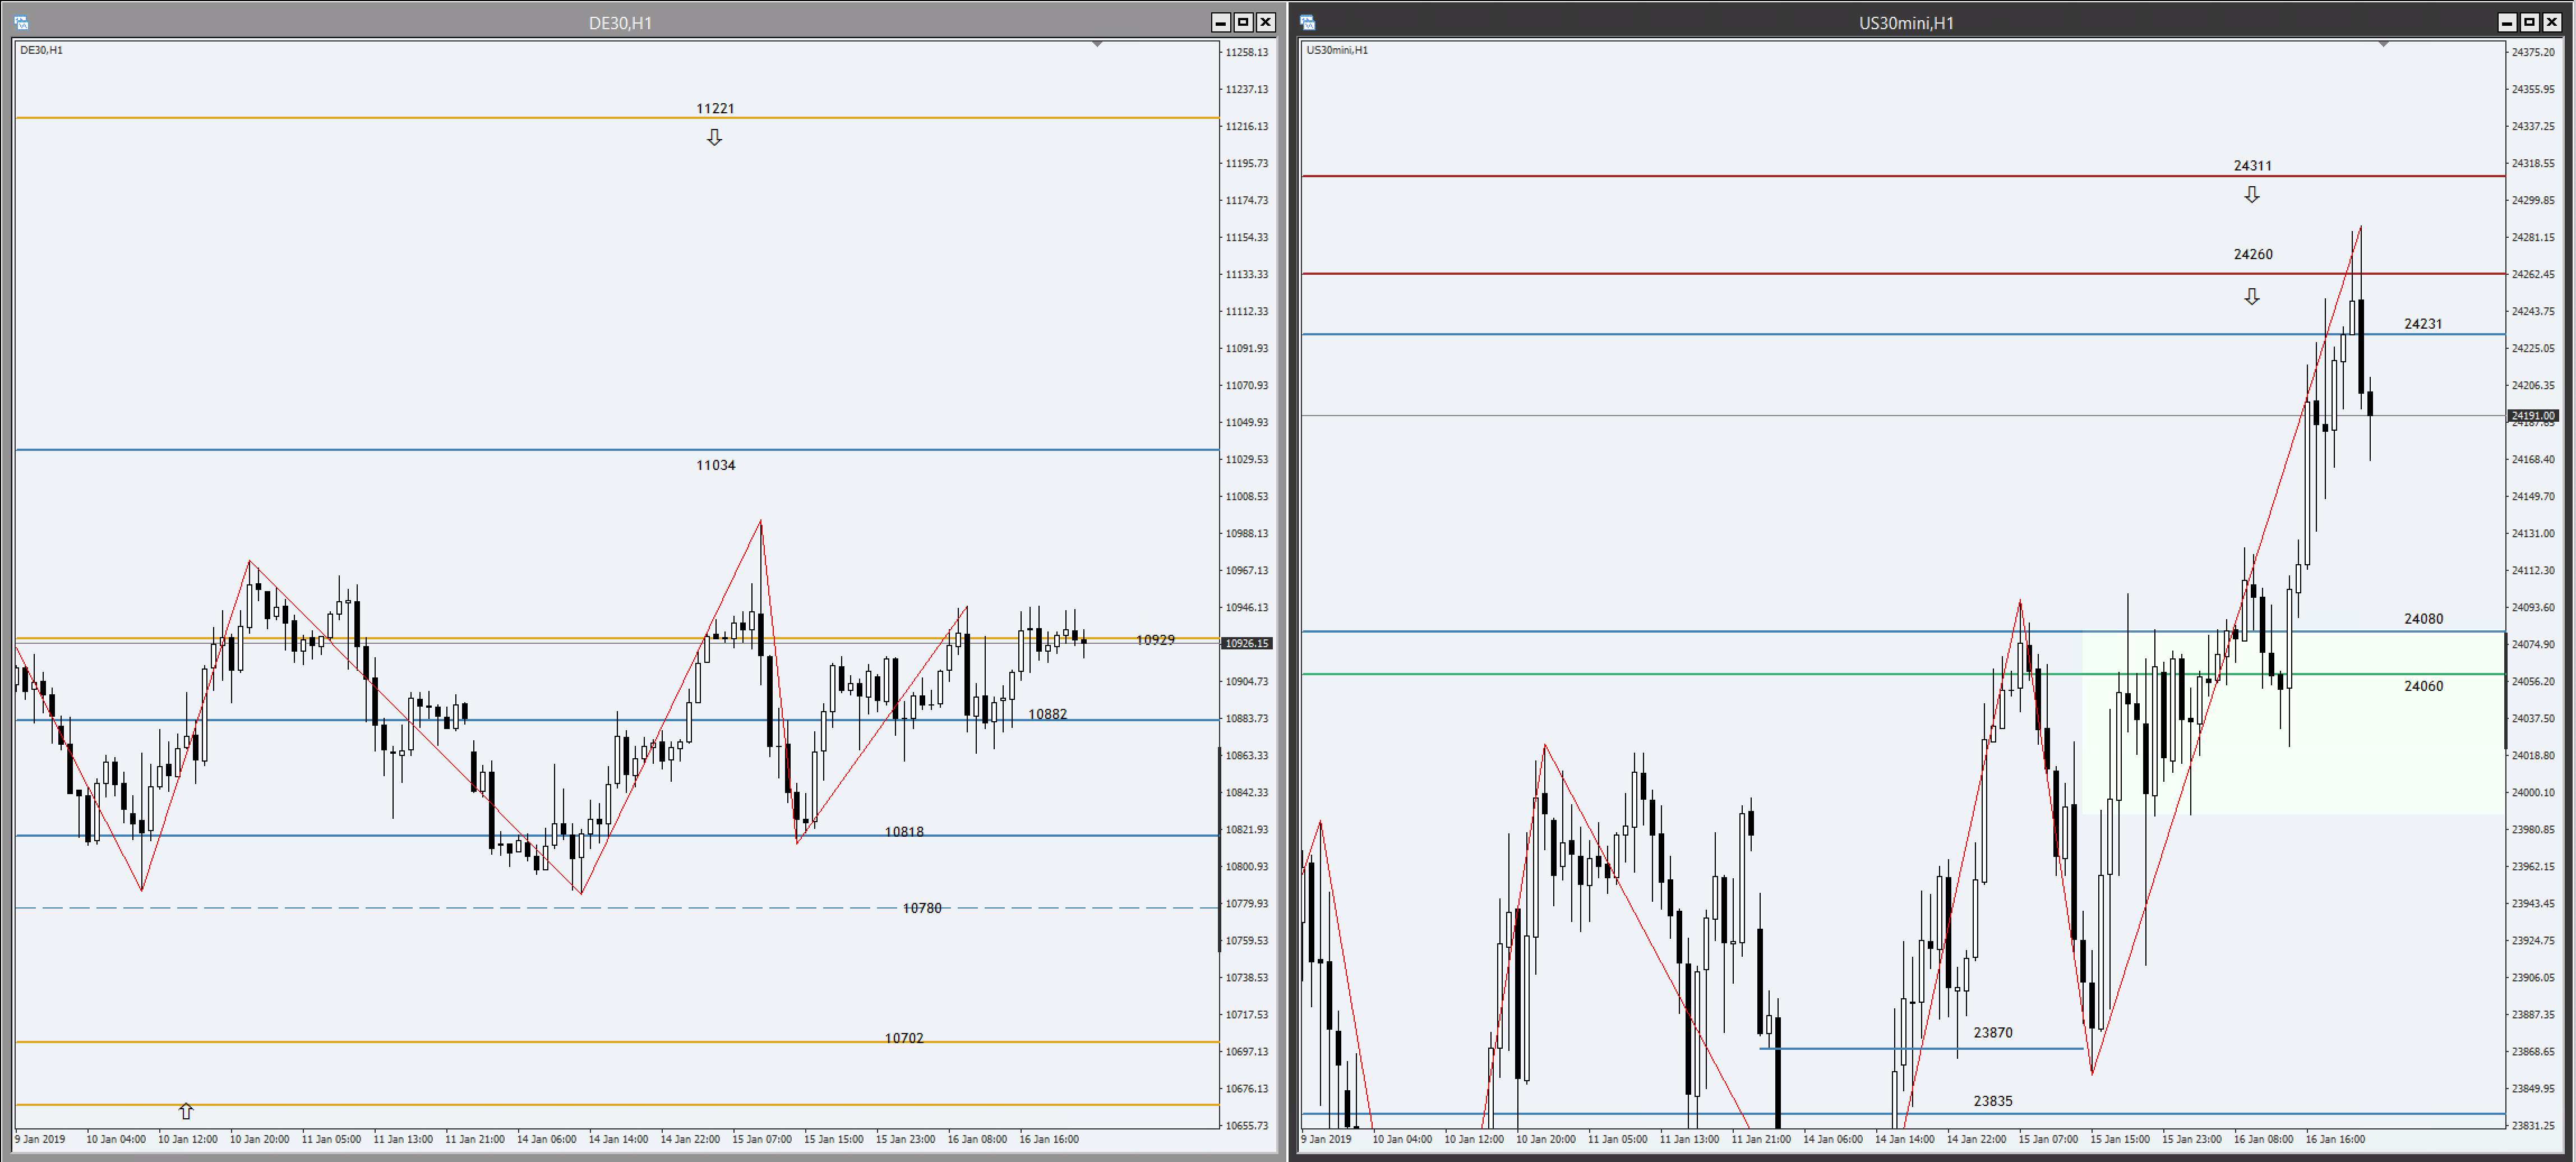Select the up arrow near bottom of DE30 chart
This screenshot has height=1162, width=2576.
(x=186, y=1111)
